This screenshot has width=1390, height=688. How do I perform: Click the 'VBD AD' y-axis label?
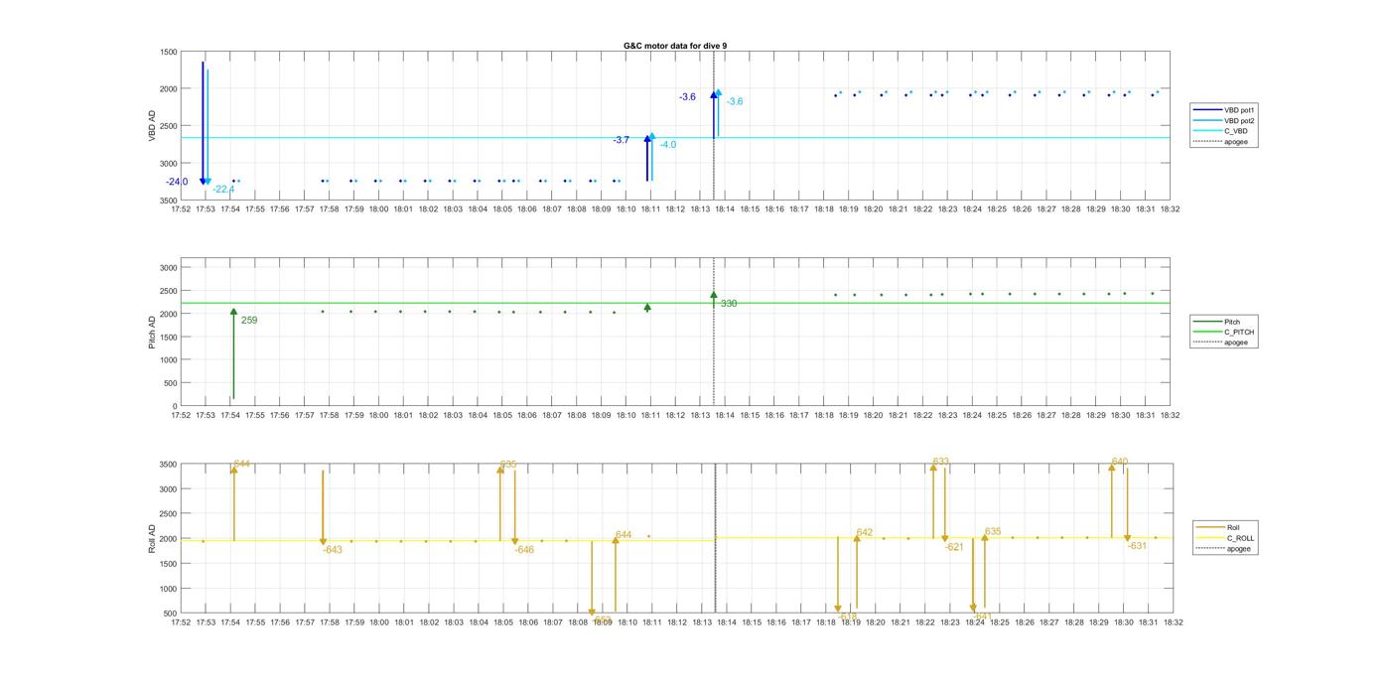click(x=153, y=126)
